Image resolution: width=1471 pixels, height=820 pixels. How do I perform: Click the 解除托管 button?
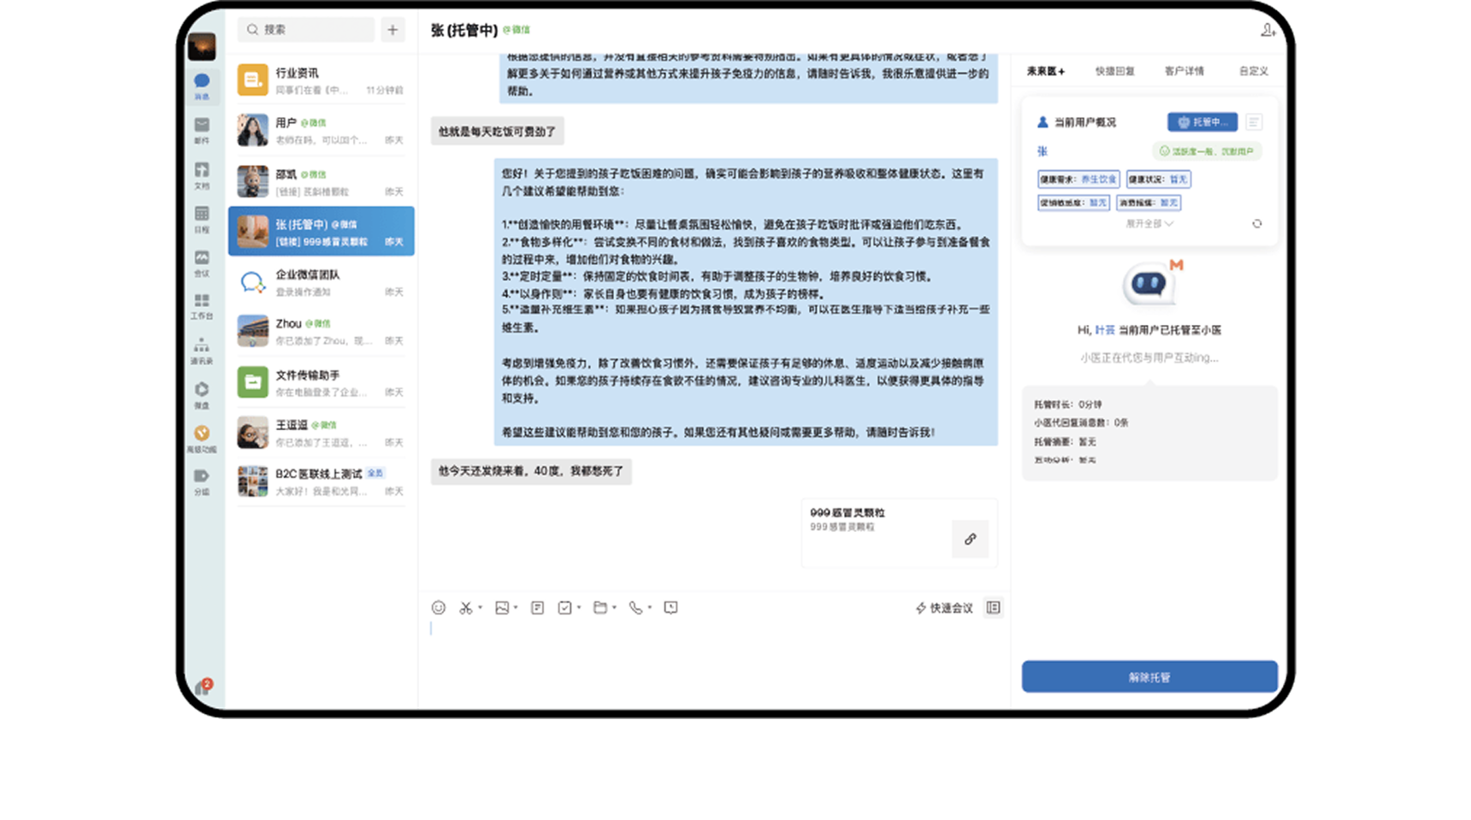[x=1149, y=677]
